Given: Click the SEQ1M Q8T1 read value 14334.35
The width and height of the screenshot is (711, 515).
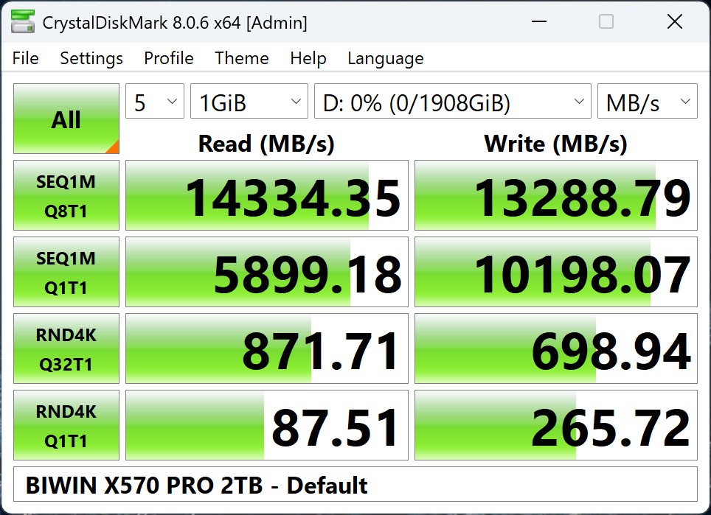Looking at the screenshot, I should [x=267, y=195].
